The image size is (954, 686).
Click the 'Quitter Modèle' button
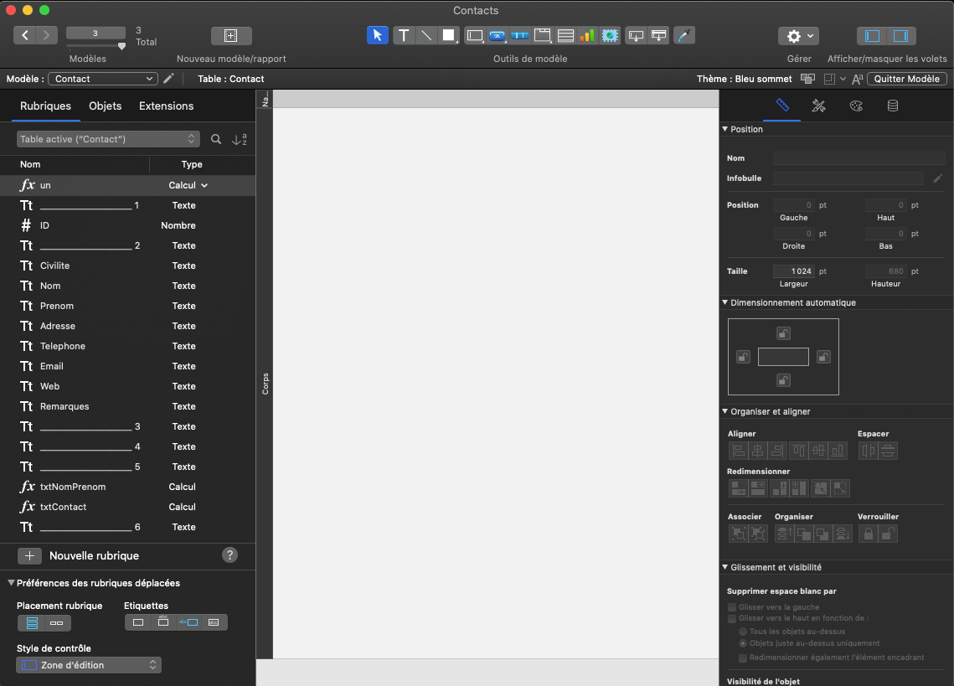907,79
